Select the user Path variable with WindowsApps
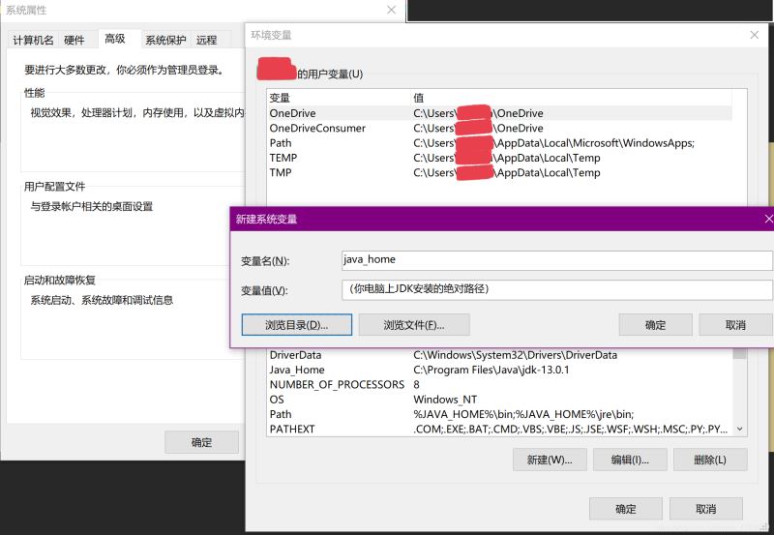 (499, 142)
